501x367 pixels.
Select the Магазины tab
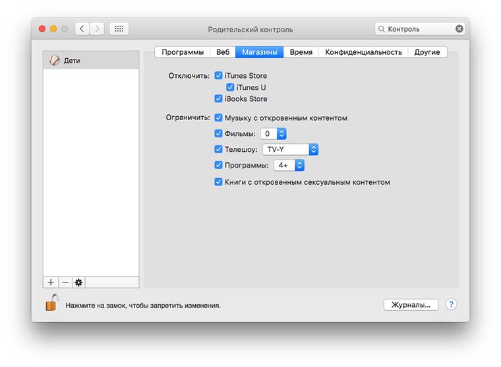[x=260, y=52]
